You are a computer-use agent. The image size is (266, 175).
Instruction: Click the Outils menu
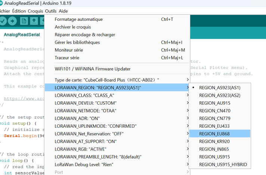click(x=51, y=11)
